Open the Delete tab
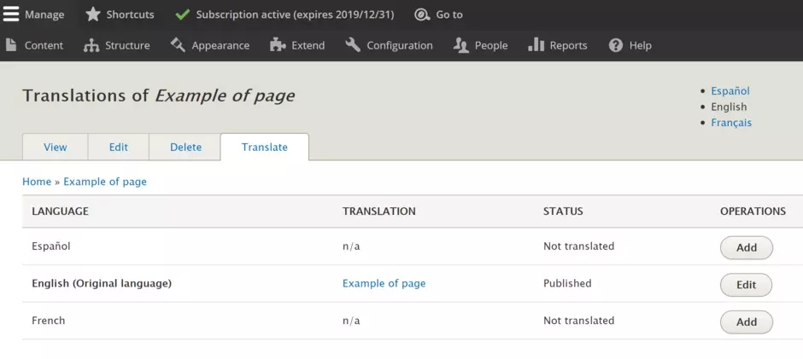803x359 pixels. (x=185, y=148)
